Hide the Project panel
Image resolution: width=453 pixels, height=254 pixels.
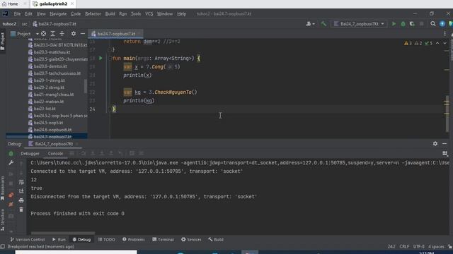coord(83,34)
